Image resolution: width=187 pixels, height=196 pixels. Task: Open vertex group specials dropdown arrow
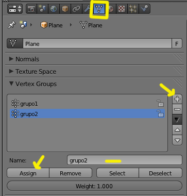[x=177, y=120]
